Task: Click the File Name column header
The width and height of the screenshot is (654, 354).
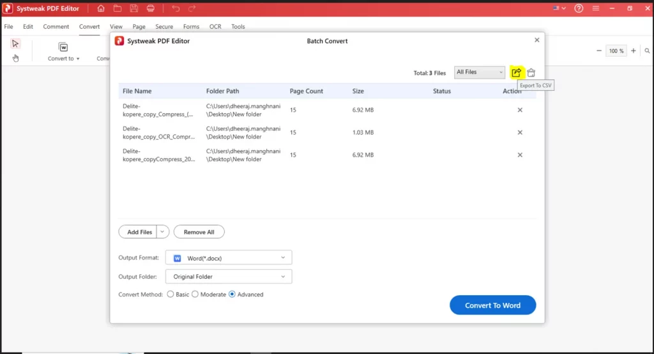Action: coord(137,91)
